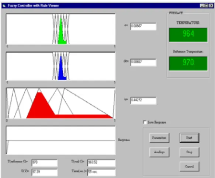Start the fuzzy controller simulation
The image size is (215, 178).
(189, 138)
